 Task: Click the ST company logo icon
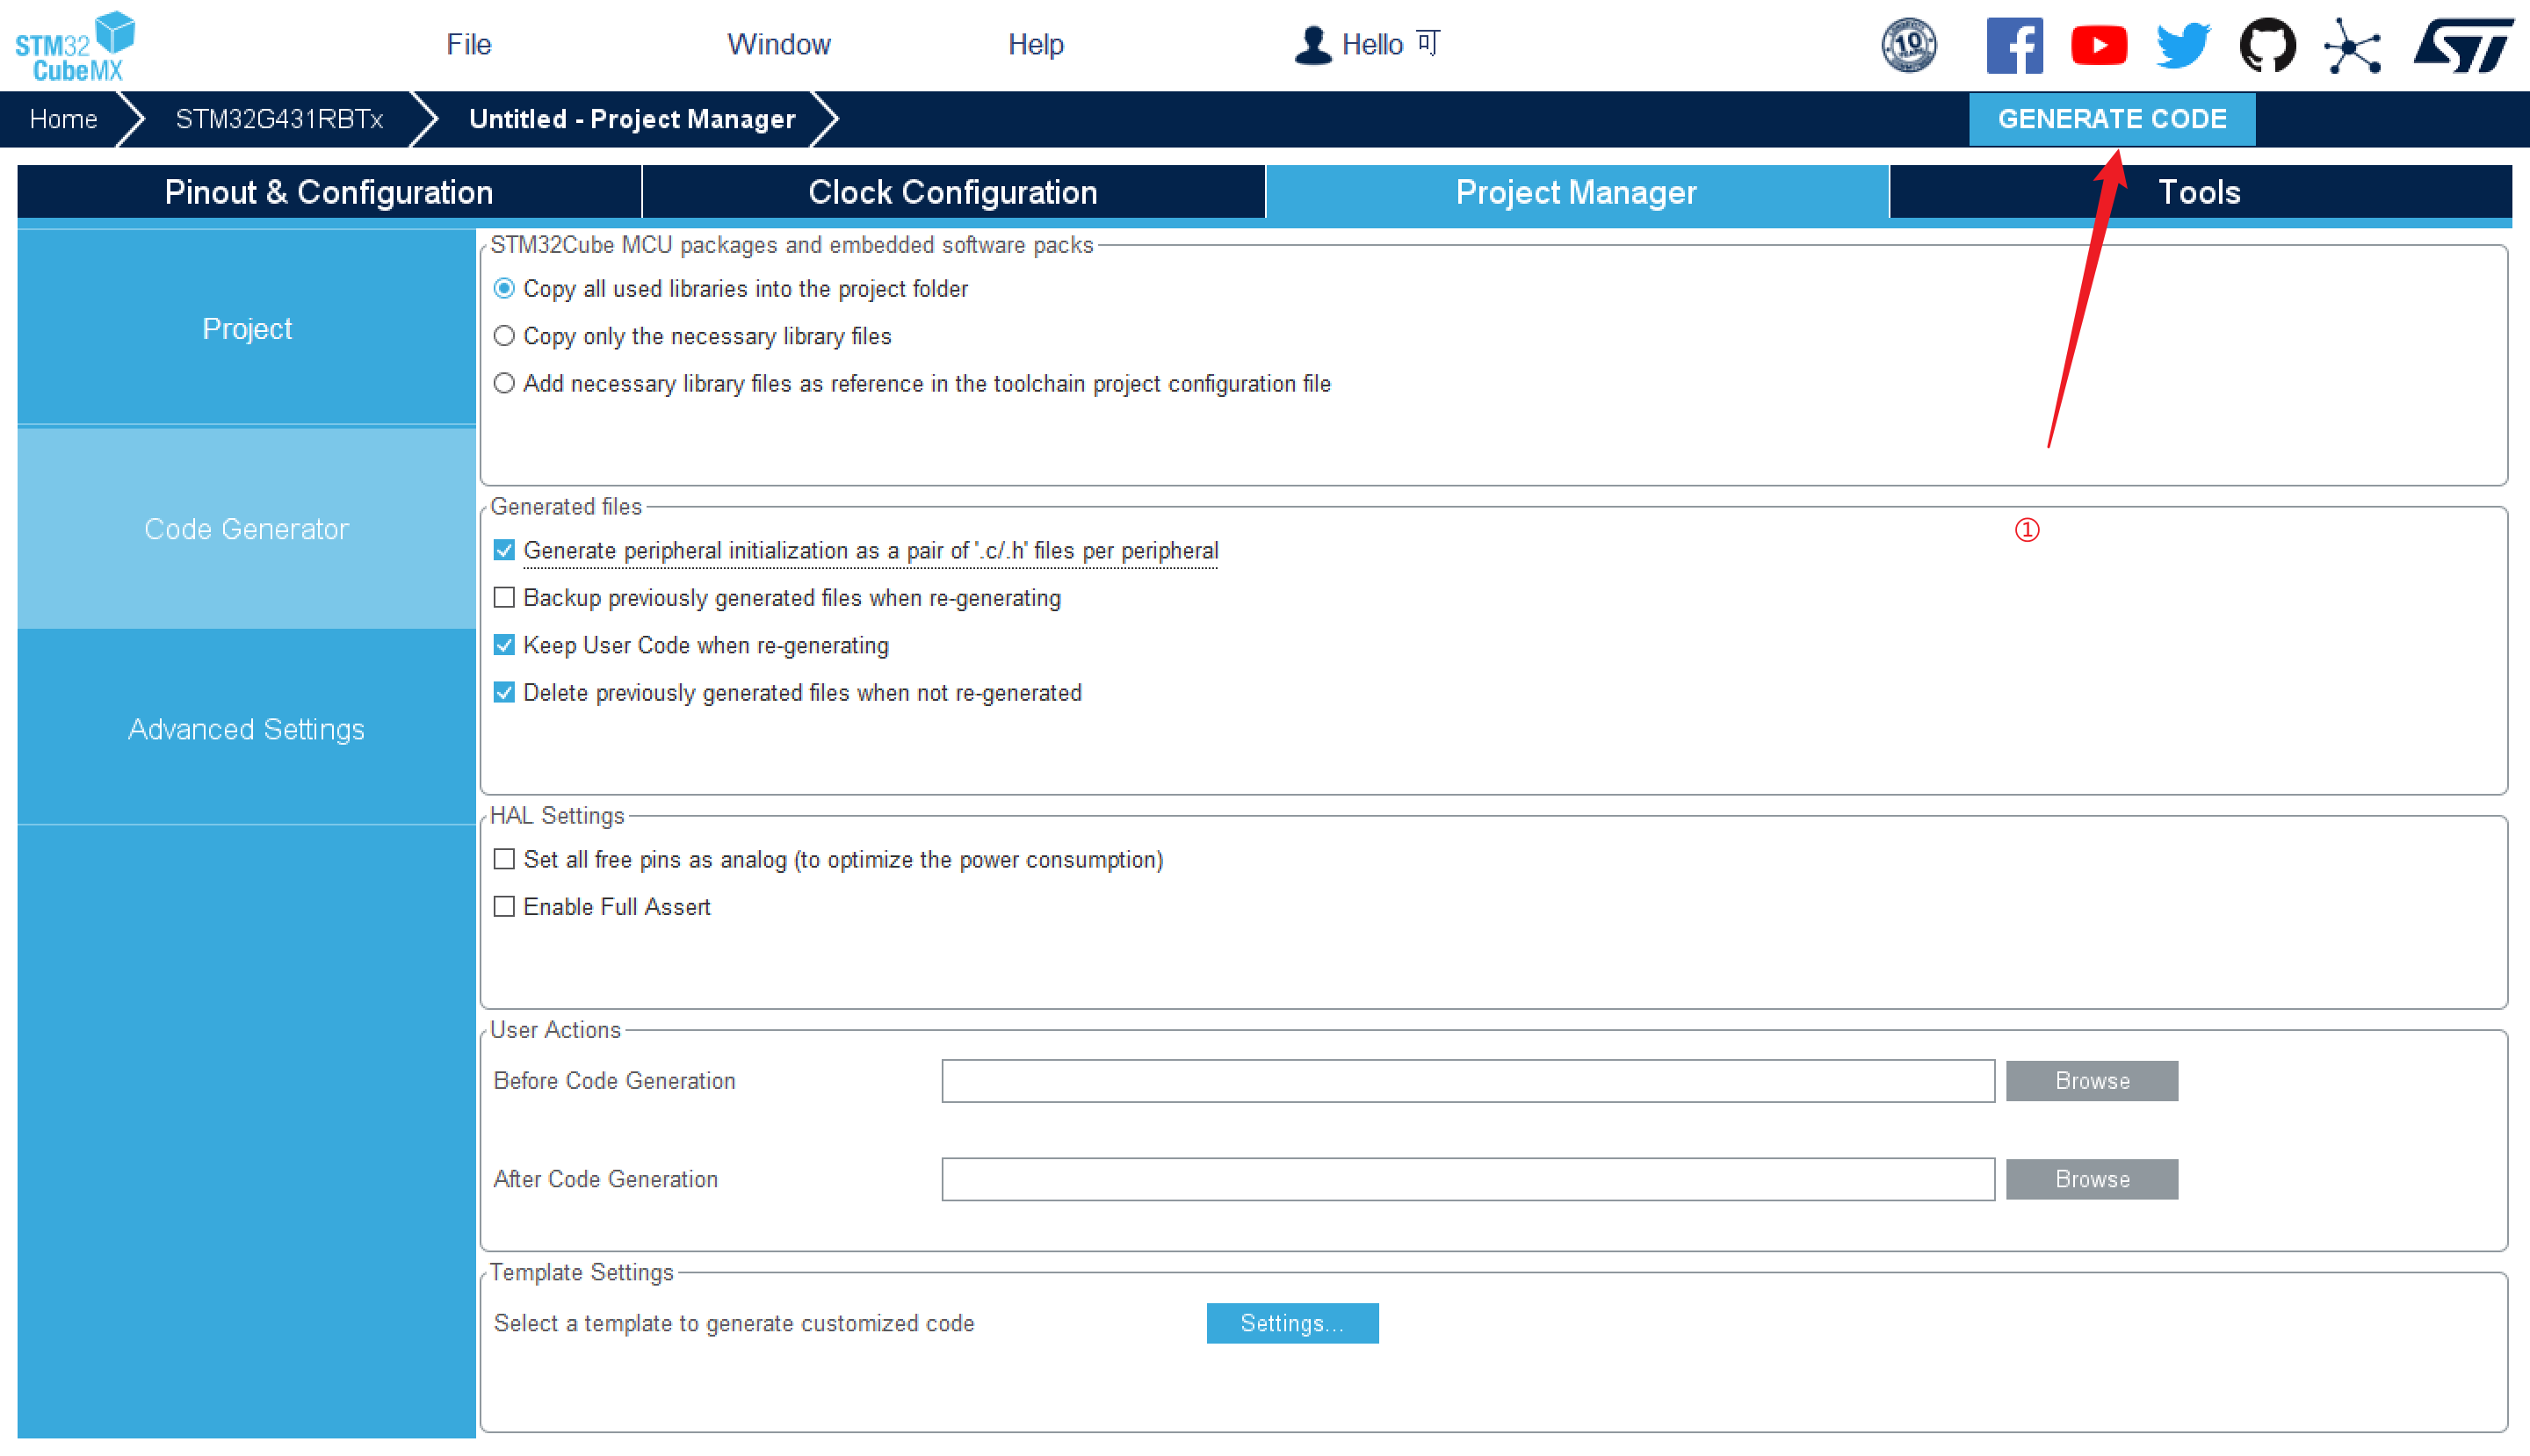(2463, 45)
